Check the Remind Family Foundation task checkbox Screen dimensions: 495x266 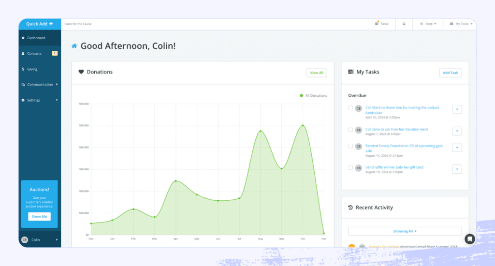[350, 146]
